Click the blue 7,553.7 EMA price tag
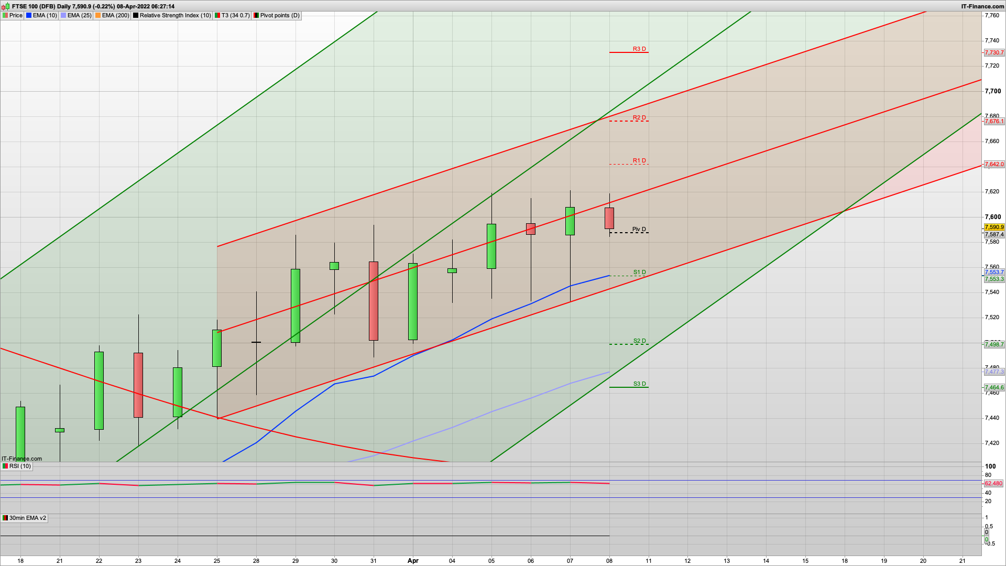The height and width of the screenshot is (566, 1006). click(x=994, y=273)
